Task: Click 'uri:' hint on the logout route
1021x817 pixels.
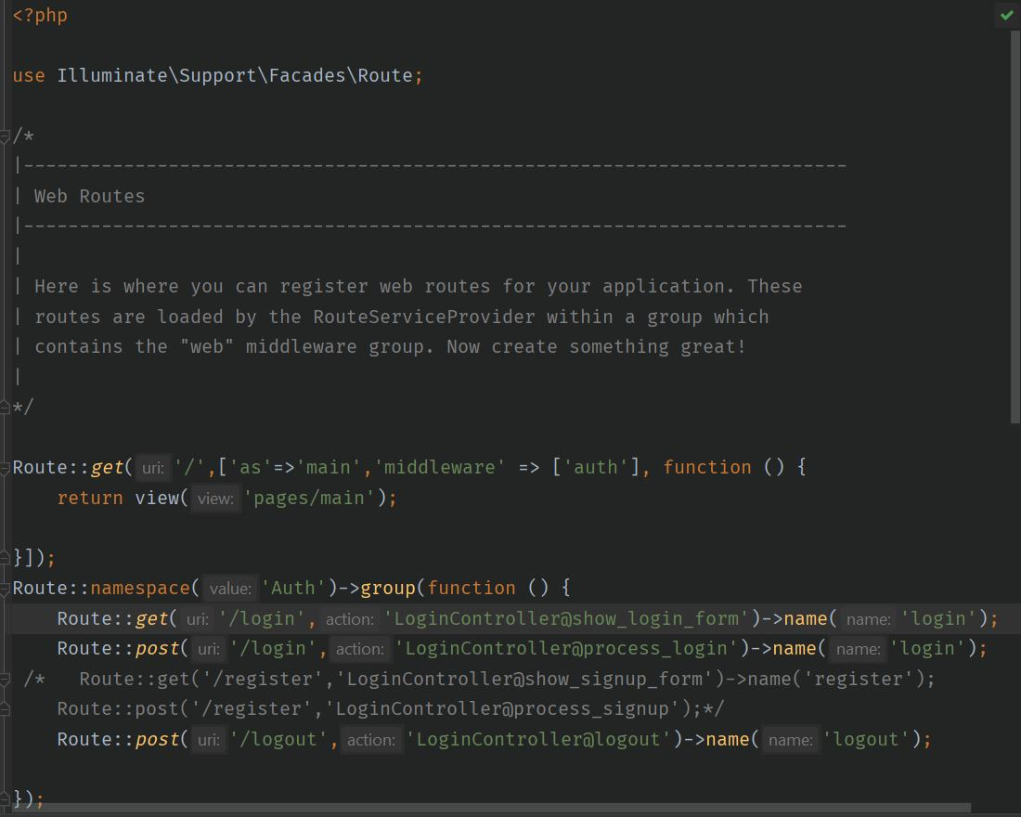Action: click(209, 740)
